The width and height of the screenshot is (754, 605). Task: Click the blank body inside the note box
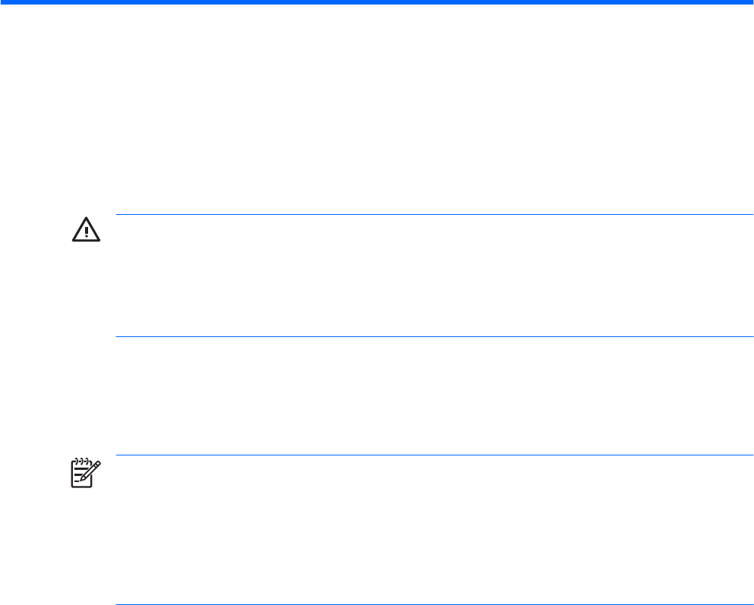tap(433, 530)
